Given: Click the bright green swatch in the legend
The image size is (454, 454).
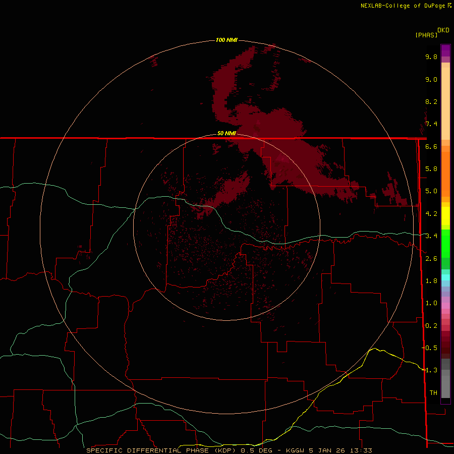Looking at the screenshot, I should [445, 243].
